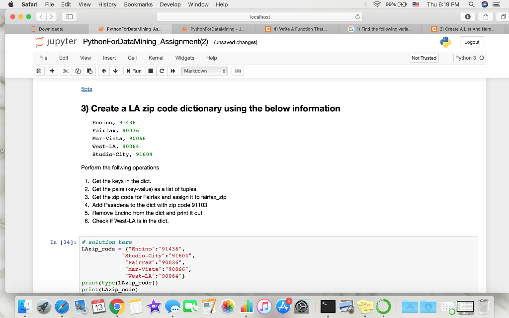Interrupt the kernel with the stop icon

(151, 71)
